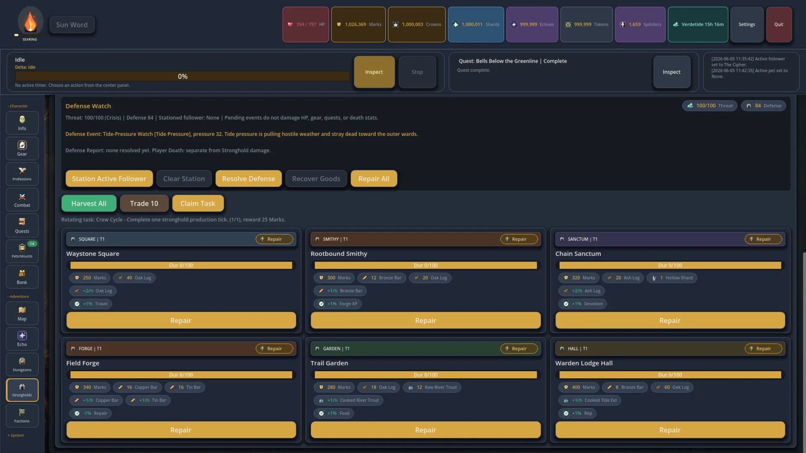Click the 0% idle progress bar

[x=183, y=76]
